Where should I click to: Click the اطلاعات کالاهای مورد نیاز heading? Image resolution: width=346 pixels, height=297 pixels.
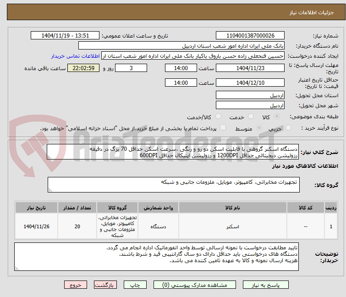click(305, 166)
